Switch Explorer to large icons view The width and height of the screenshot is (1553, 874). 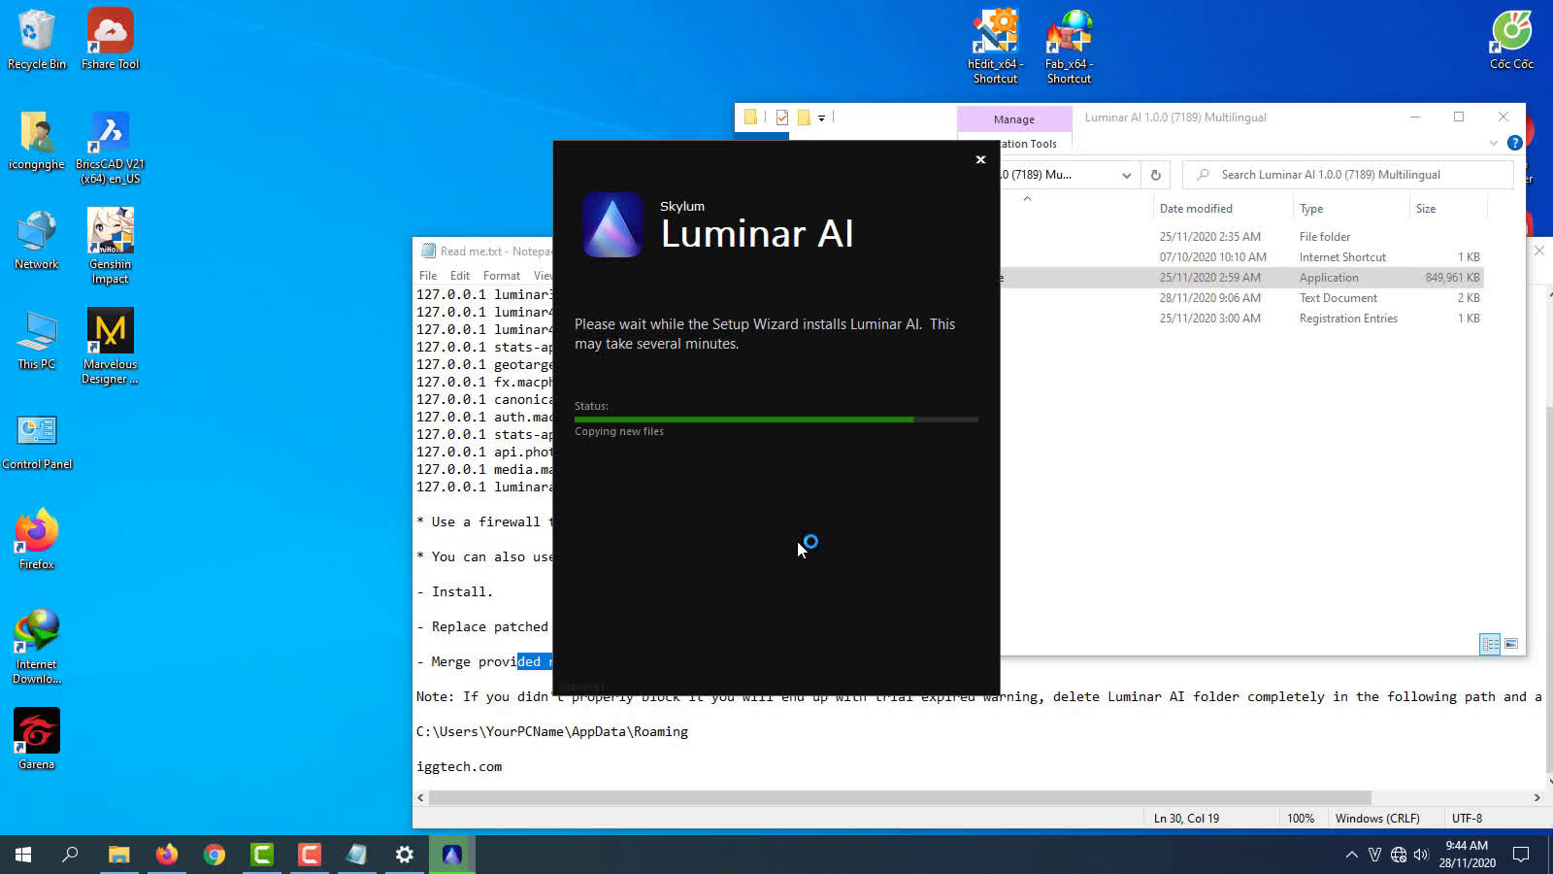[1511, 644]
